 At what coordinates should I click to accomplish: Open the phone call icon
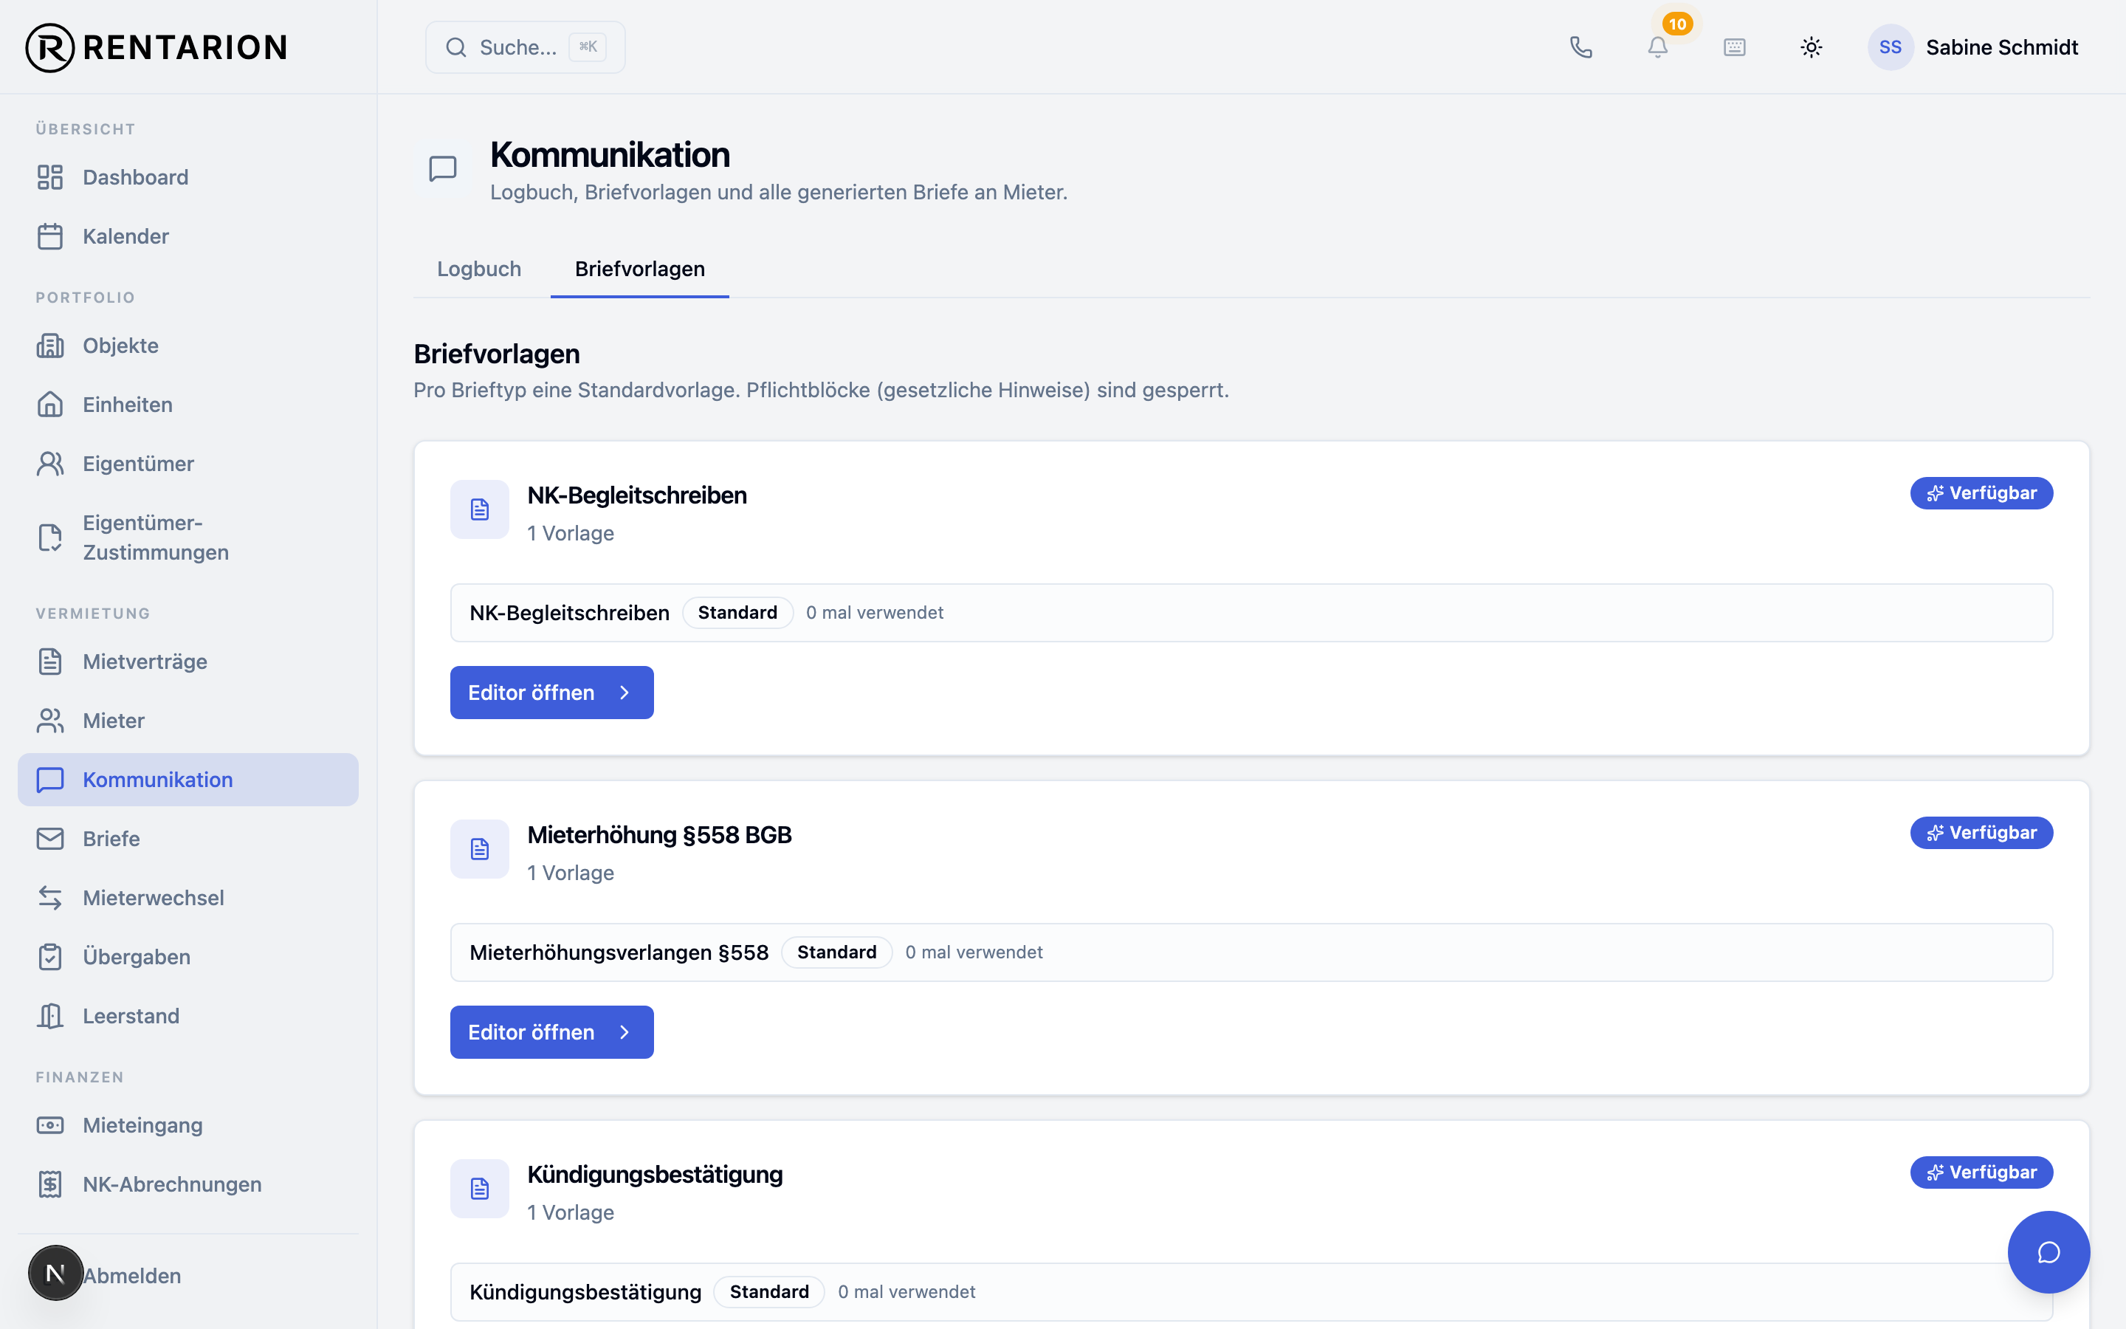[1580, 47]
